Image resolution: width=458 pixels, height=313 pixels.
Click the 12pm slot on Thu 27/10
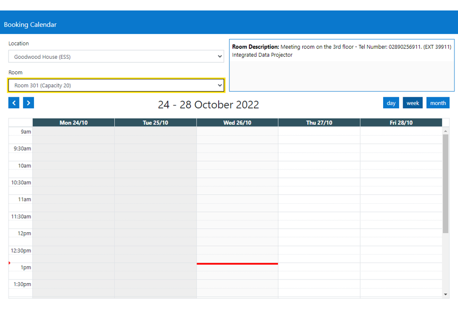click(319, 233)
